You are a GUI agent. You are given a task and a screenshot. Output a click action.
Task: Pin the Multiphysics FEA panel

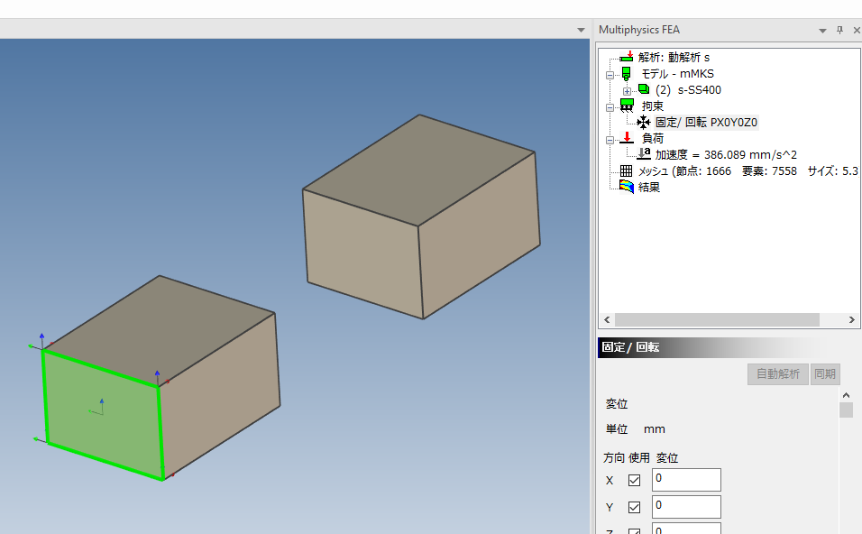[x=839, y=30]
